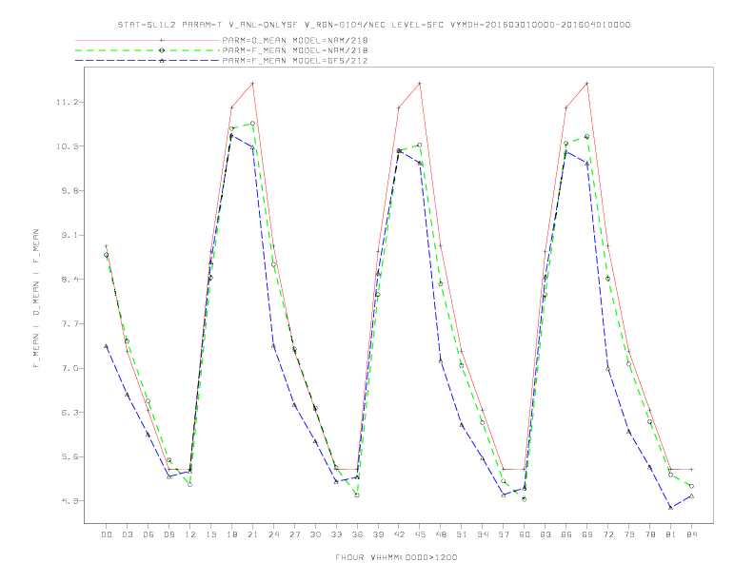Select legend entry PARM=F_MEAN MODEL=GFS/212
The height and width of the screenshot is (582, 754).
pos(295,61)
